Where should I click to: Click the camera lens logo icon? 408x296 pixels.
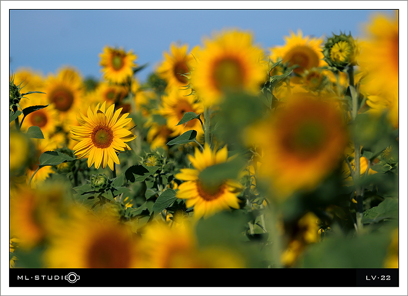tap(73, 277)
